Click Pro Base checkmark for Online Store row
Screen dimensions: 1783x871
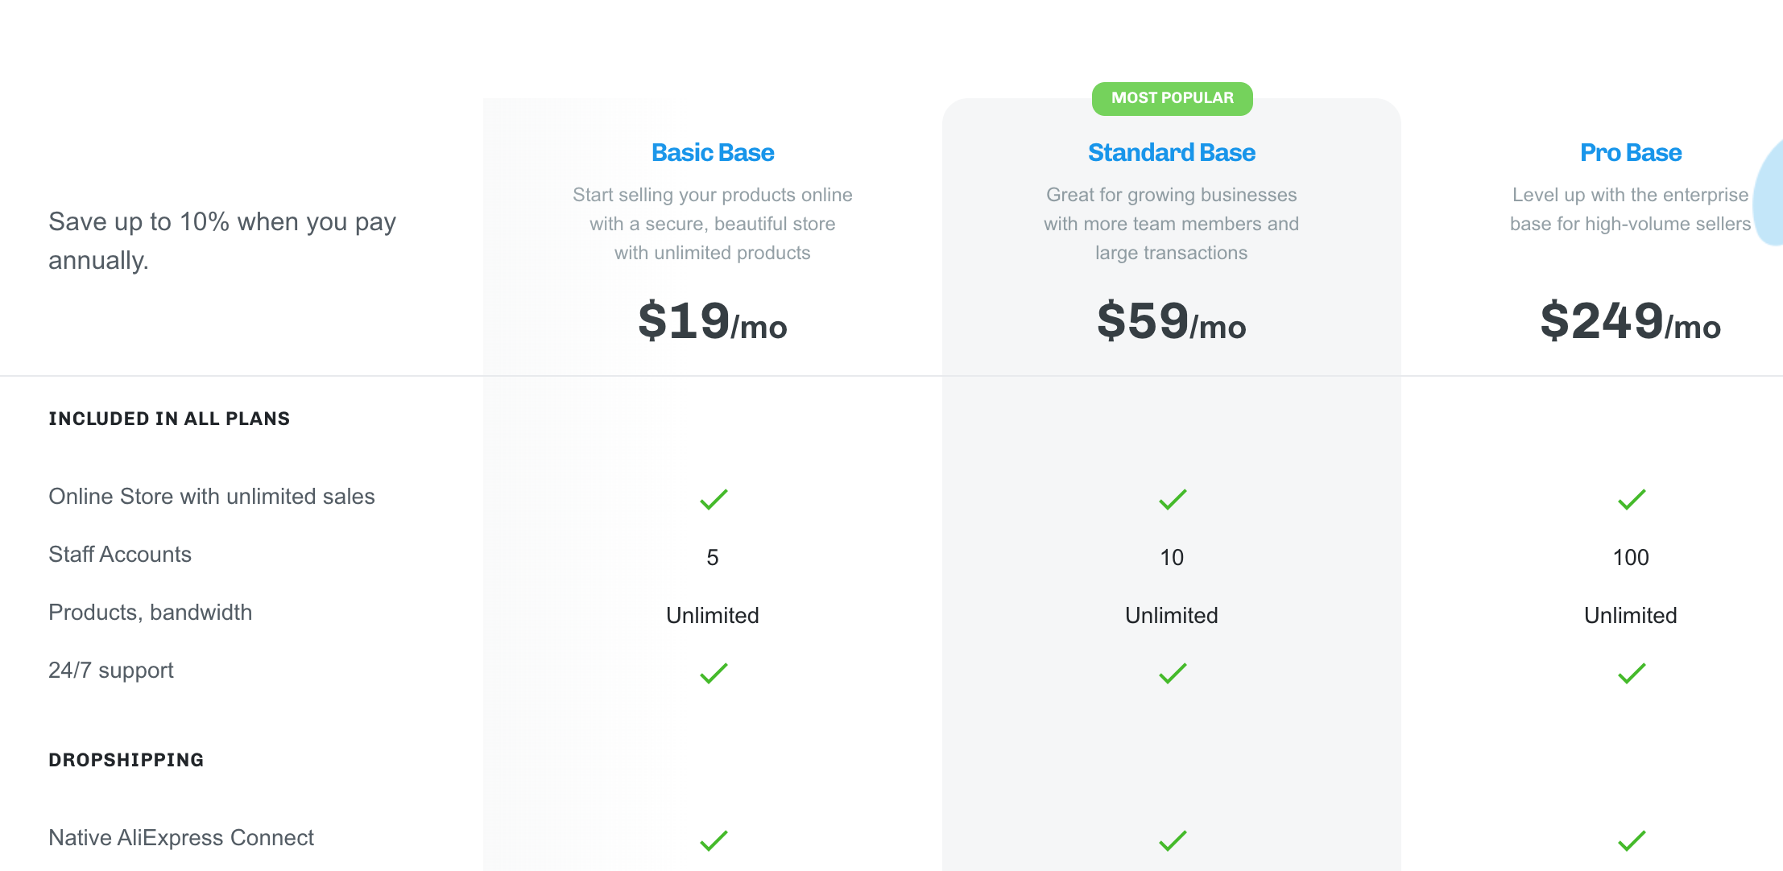tap(1632, 499)
